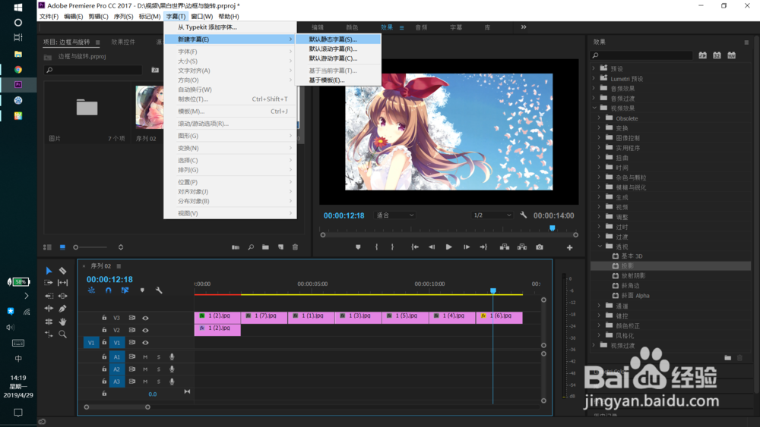760x427 pixels.
Task: Open playback resolution 1/2 dropdown
Action: (492, 215)
